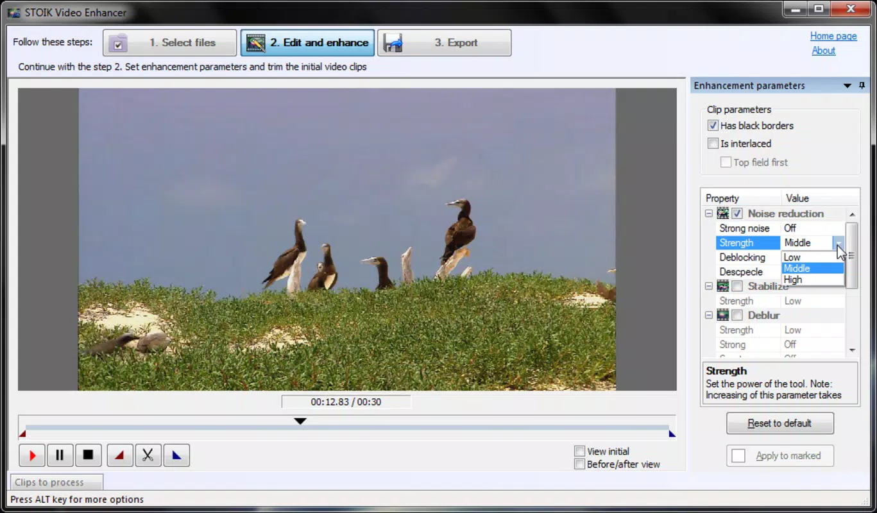Screen dimensions: 877x513
Task: Open the Clips to process tab
Action: click(x=56, y=482)
